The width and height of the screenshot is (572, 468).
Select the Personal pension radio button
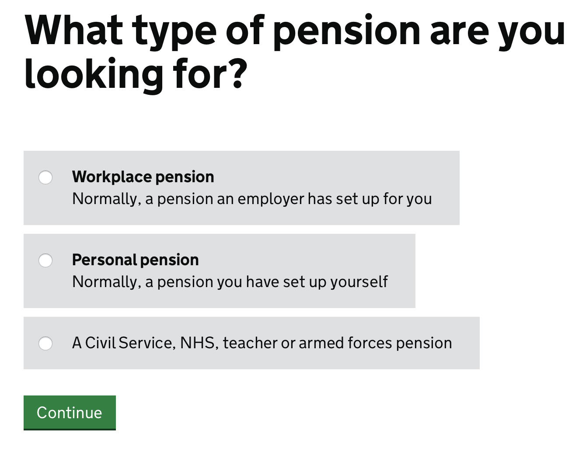tap(45, 260)
